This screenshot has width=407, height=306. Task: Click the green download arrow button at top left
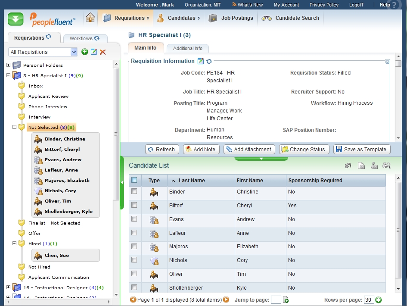pyautogui.click(x=16, y=19)
